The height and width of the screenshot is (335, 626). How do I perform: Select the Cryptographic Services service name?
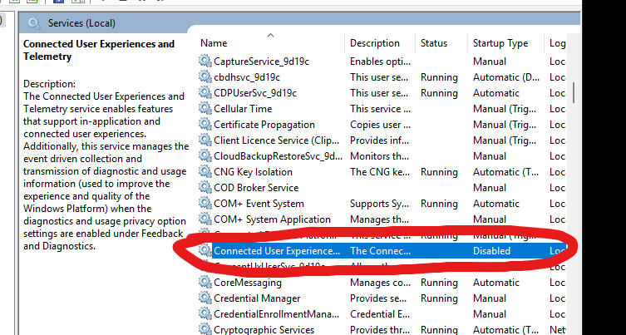coord(264,330)
